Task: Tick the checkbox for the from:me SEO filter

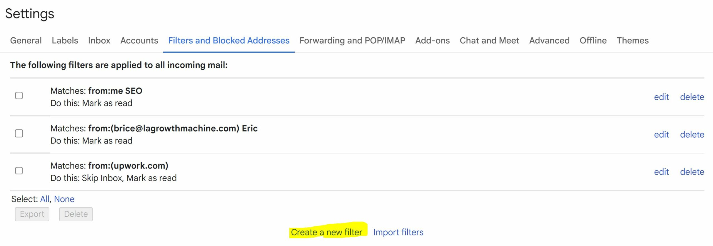Action: pyautogui.click(x=19, y=96)
